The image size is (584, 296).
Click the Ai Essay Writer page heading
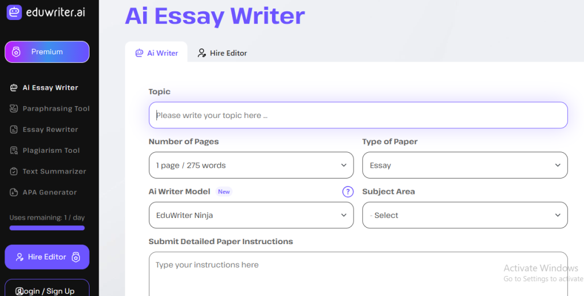tap(215, 15)
